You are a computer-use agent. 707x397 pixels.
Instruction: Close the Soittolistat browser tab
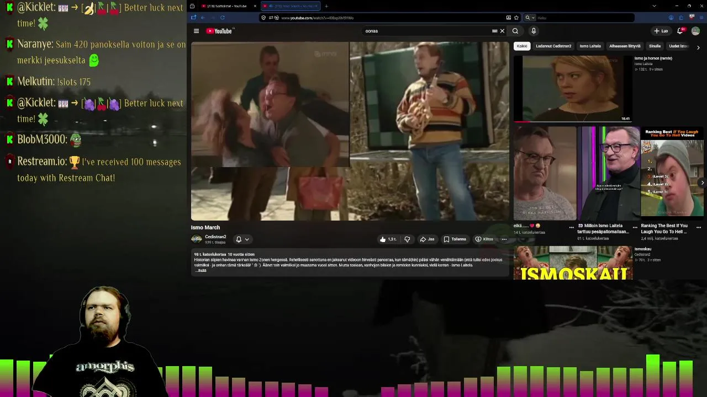(x=255, y=6)
